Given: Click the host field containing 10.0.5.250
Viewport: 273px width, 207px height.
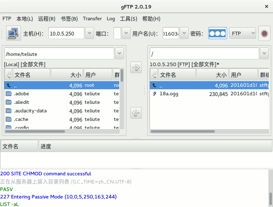Looking at the screenshot, I should coord(66,33).
